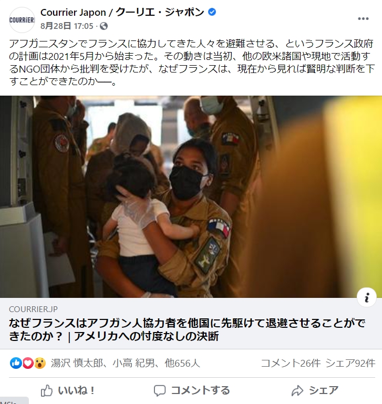382x404 pixels.
Task: Click the red heart reaction icon
Action: (28, 363)
